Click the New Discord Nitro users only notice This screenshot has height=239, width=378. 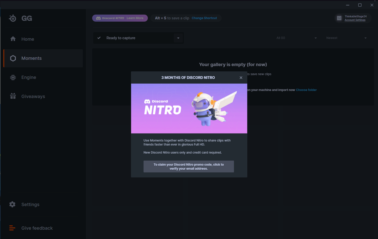click(183, 153)
